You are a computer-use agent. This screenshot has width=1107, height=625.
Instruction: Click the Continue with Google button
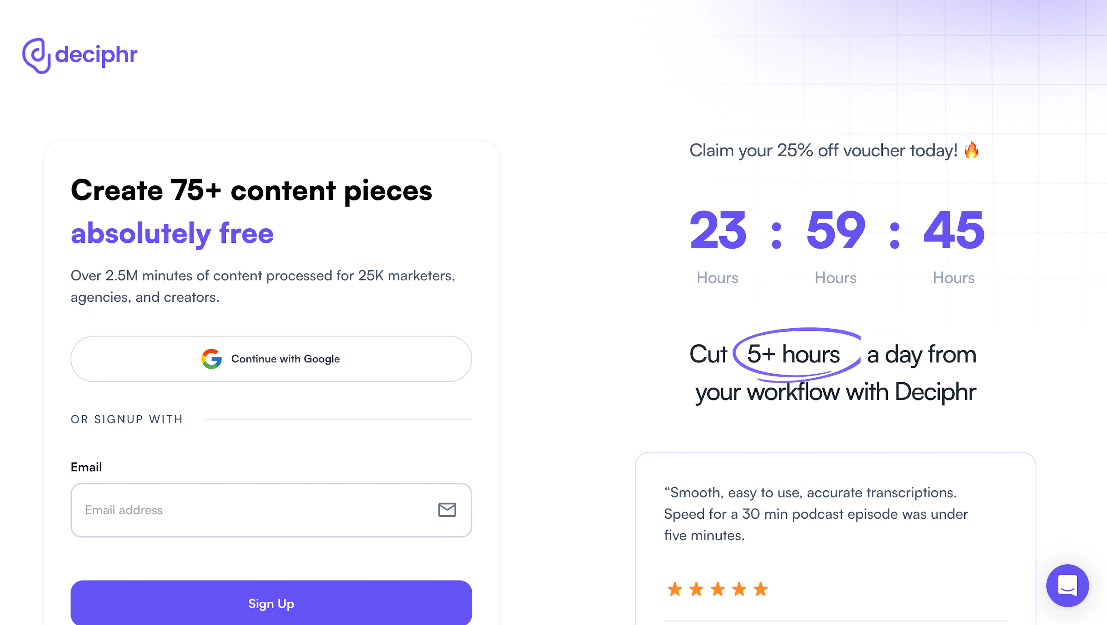pyautogui.click(x=271, y=359)
